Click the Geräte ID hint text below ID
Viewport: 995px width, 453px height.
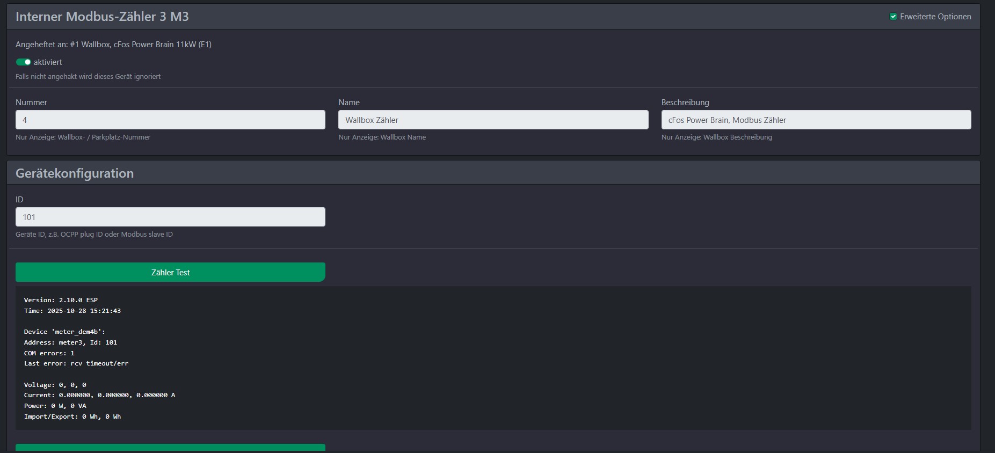[94, 235]
